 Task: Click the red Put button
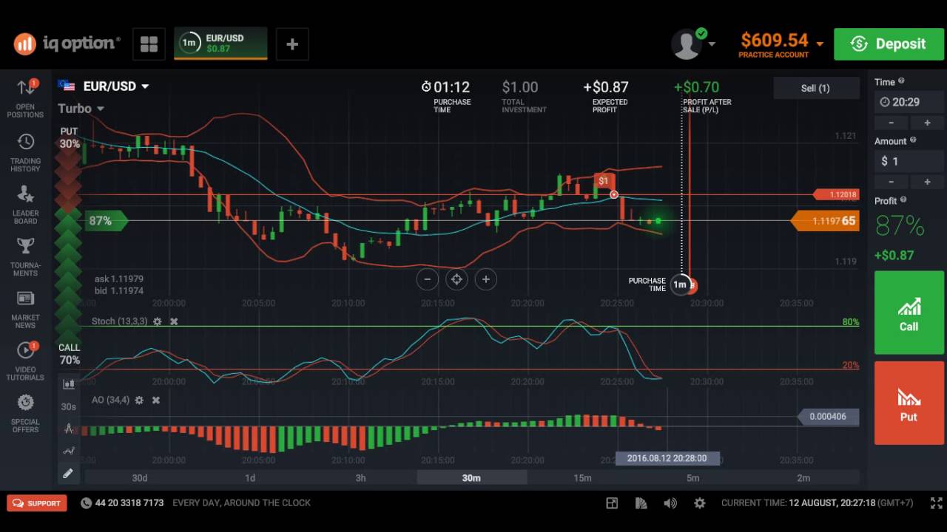coord(909,403)
